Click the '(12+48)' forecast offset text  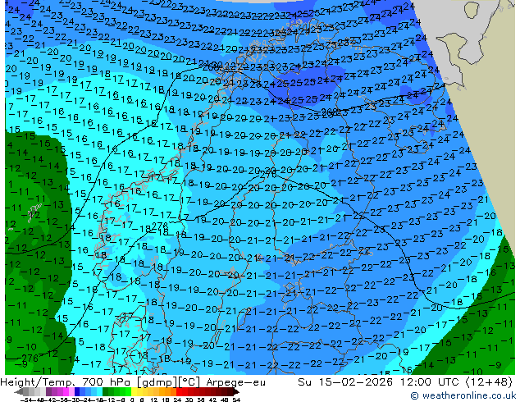(x=489, y=382)
